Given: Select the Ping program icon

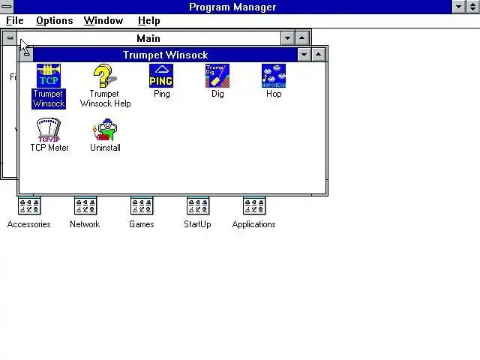Looking at the screenshot, I should tap(161, 76).
